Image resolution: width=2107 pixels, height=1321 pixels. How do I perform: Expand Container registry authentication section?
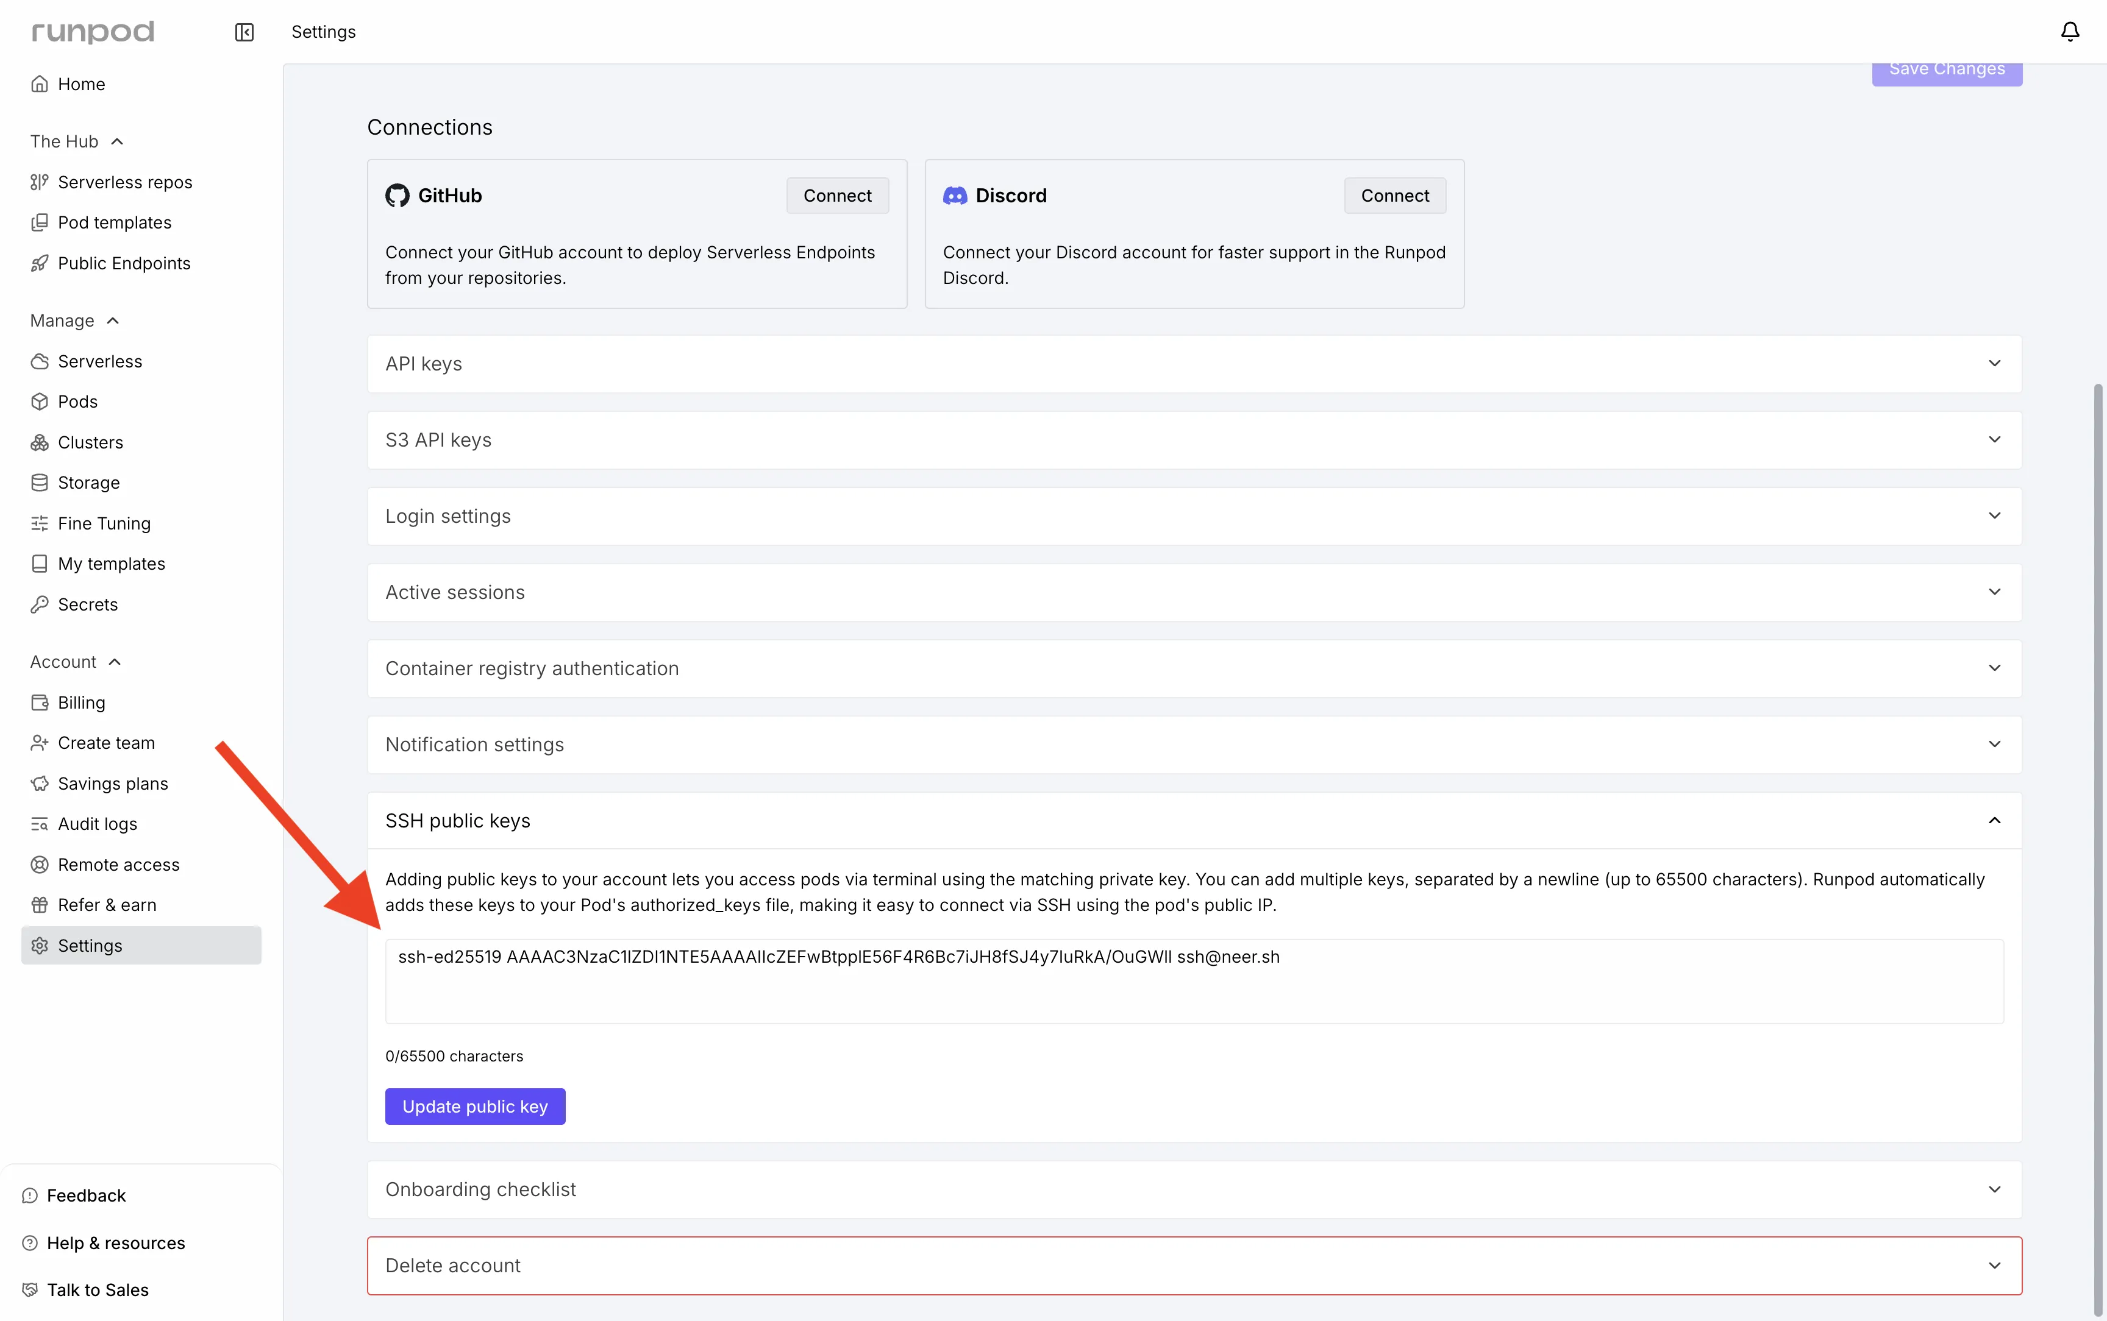1194,667
